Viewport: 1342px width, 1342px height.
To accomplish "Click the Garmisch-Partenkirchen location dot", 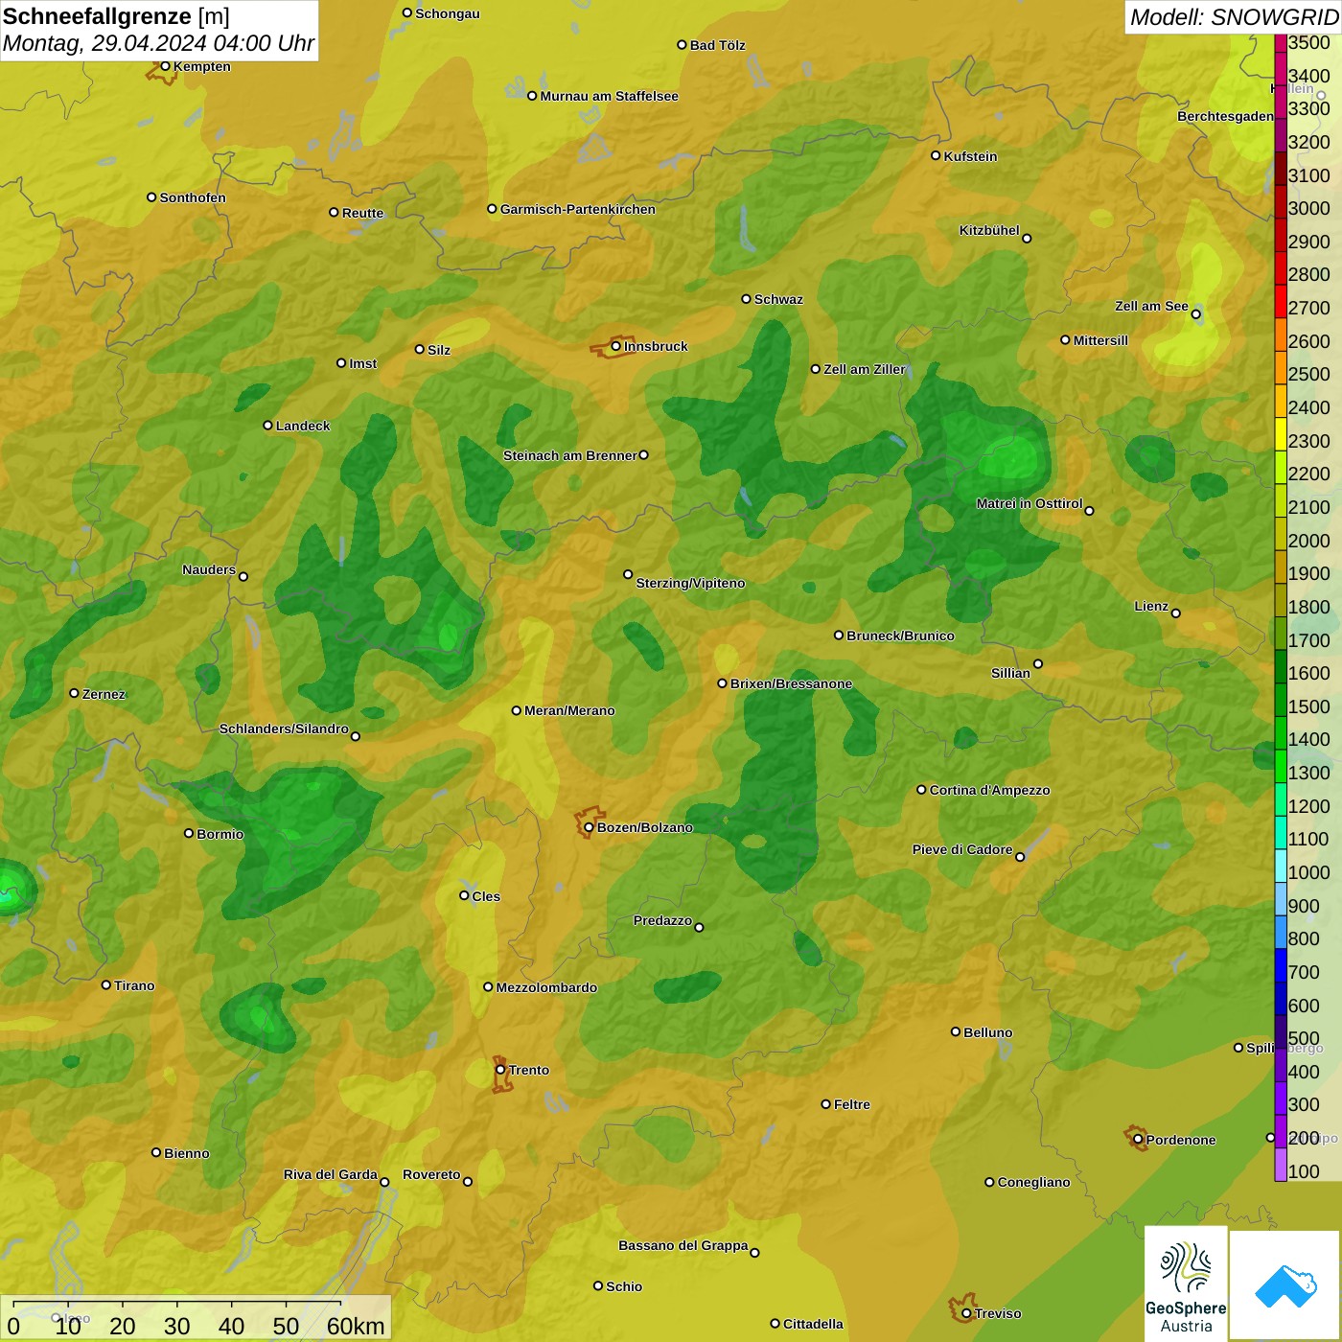I will point(492,208).
